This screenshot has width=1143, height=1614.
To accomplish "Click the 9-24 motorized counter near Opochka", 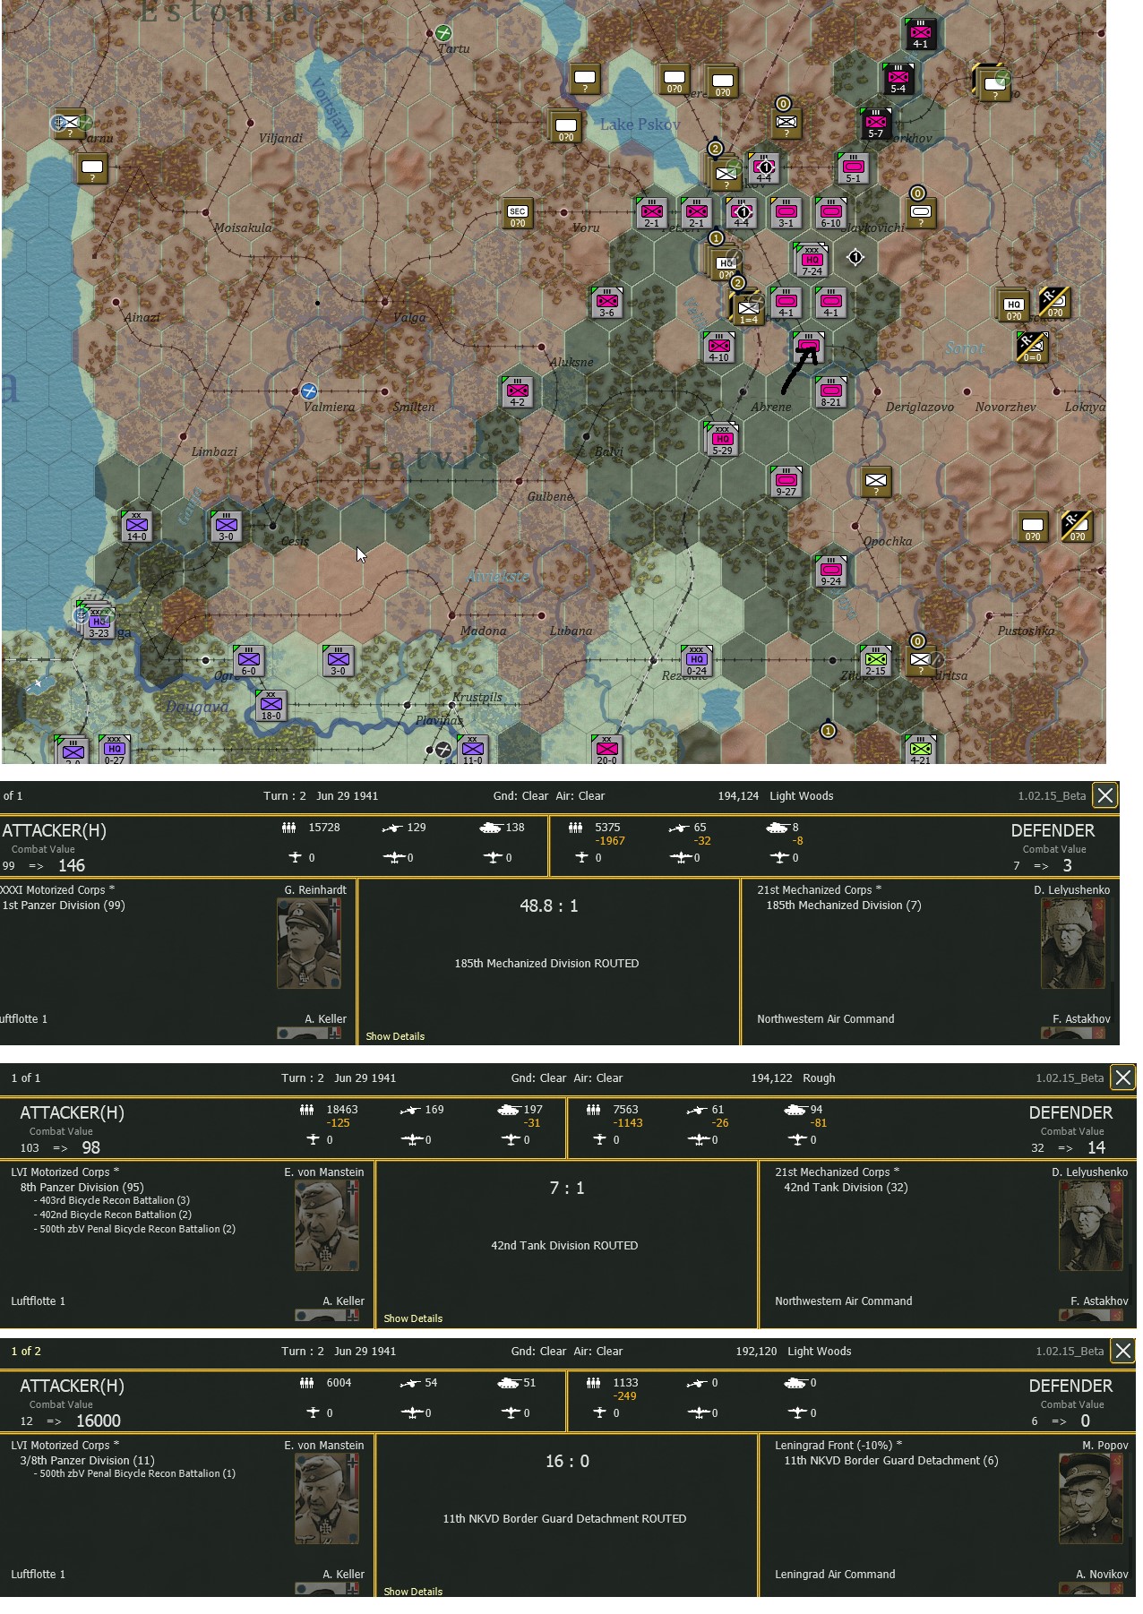I will tap(830, 571).
